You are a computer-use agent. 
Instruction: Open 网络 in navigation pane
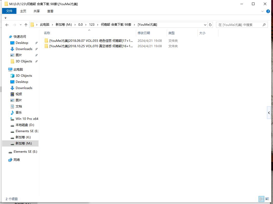pyautogui.click(x=16, y=160)
